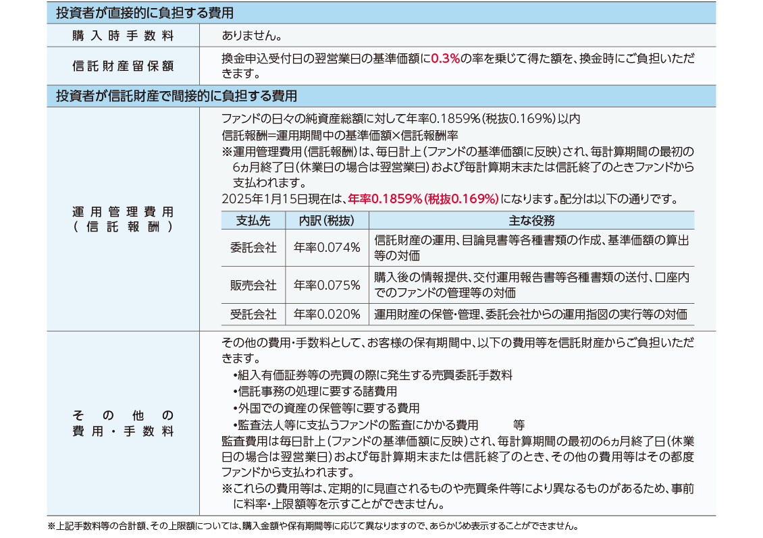Screen dimensions: 763x538
Task: Click the 内訳(税抜) column header
Action: [327, 221]
